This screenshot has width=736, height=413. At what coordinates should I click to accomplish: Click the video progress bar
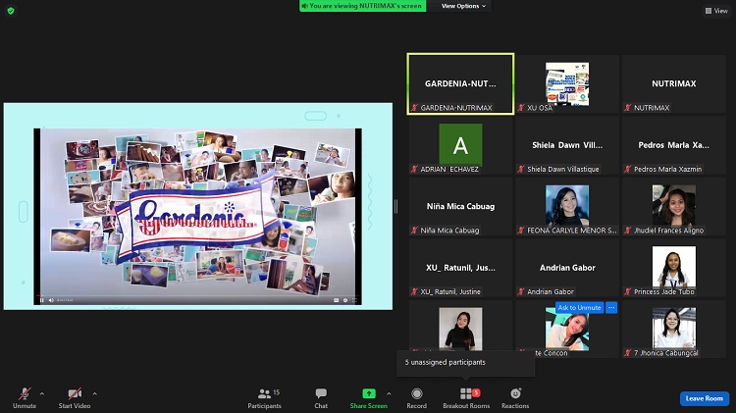click(x=197, y=295)
